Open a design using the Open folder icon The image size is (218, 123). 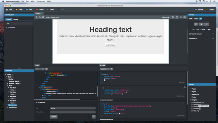(x=17, y=10)
